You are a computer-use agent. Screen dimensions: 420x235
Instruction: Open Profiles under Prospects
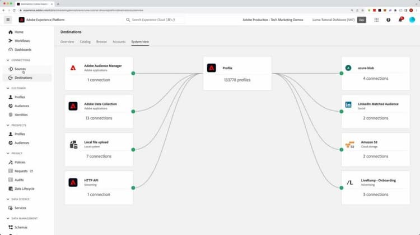(20, 134)
